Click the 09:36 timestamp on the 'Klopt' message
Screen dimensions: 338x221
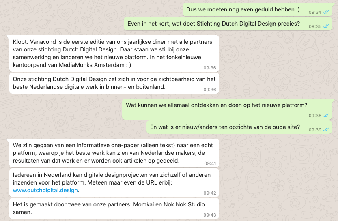click(210, 68)
